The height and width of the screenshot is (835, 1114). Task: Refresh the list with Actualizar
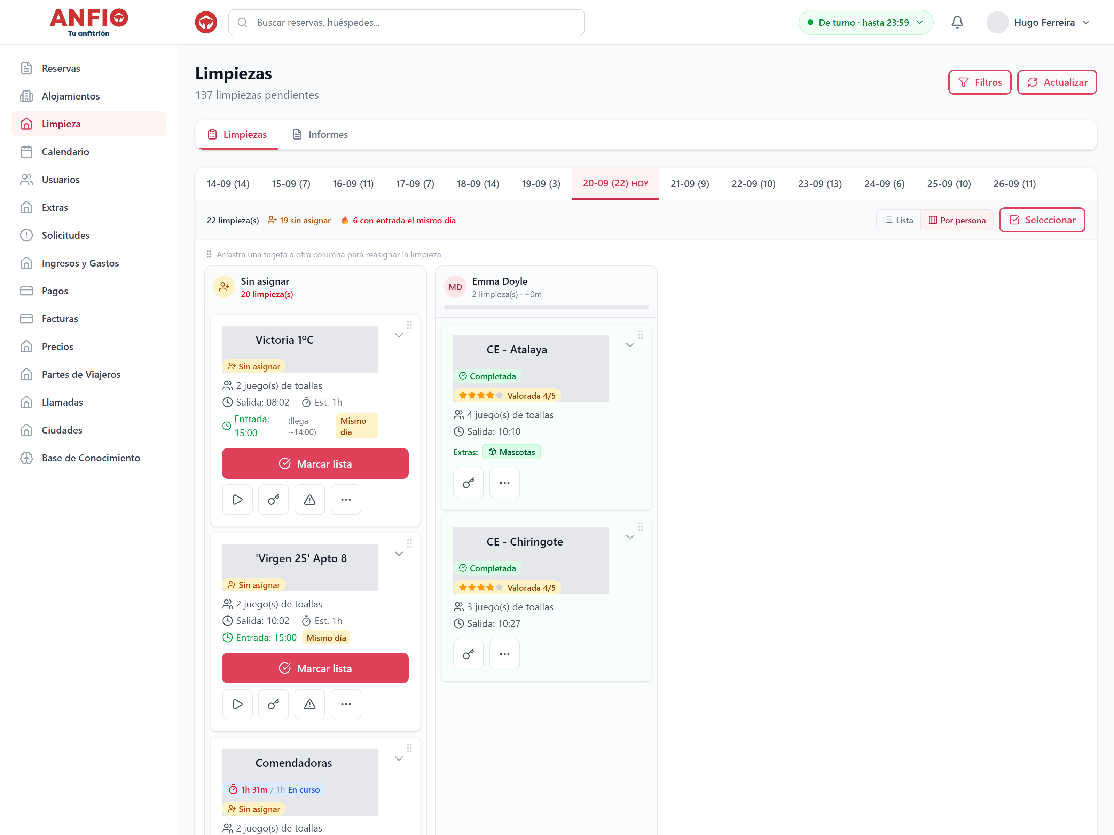[1057, 82]
